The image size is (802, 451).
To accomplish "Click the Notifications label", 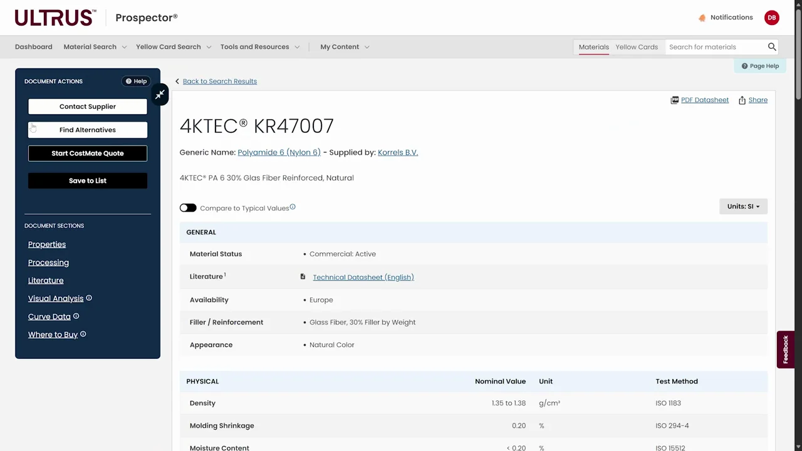I will coord(732,18).
